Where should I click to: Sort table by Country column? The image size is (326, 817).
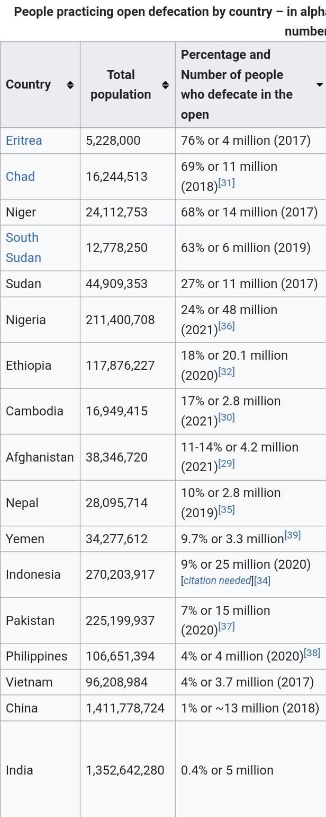click(70, 85)
